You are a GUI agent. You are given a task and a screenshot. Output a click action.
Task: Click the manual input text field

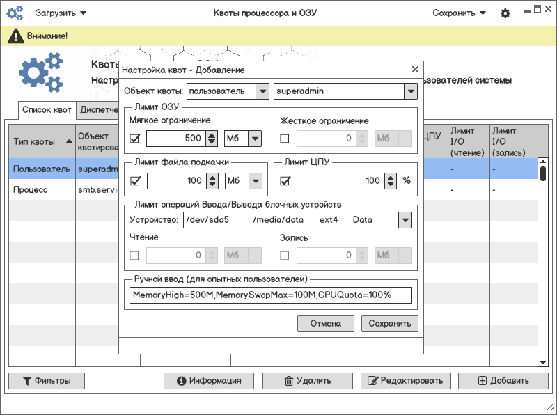271,295
